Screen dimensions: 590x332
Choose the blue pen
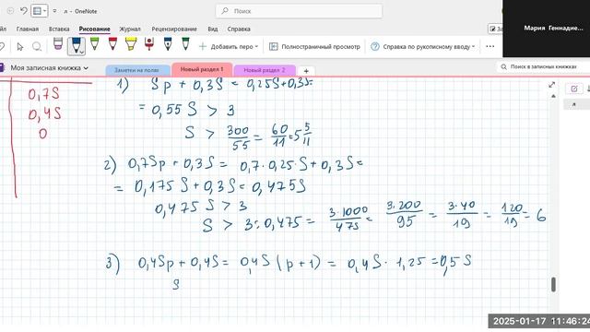77,46
